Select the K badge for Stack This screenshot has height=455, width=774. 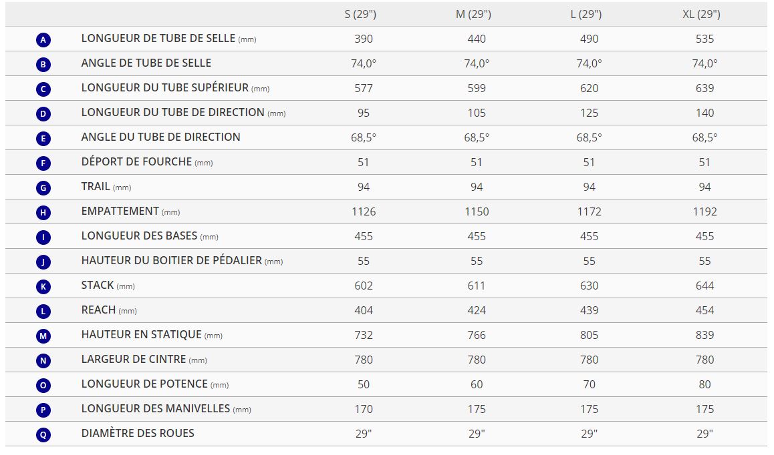(43, 287)
